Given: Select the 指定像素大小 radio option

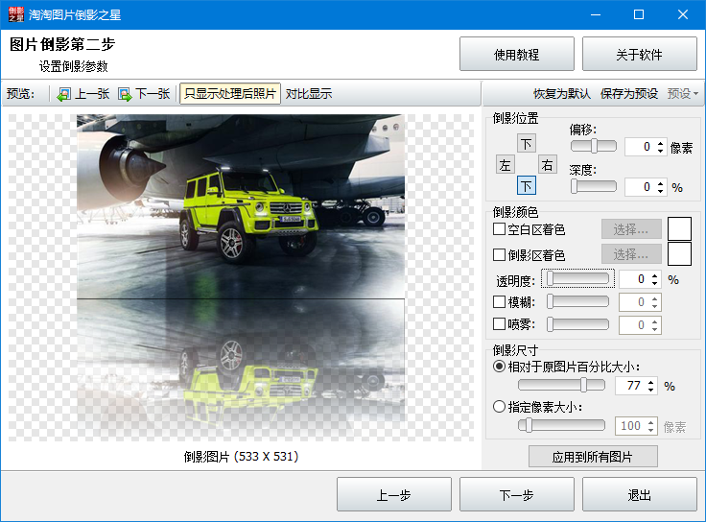Looking at the screenshot, I should point(499,407).
